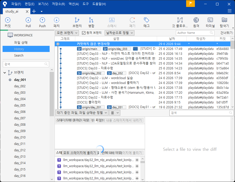Open the Explorer (탐색기) icon
This screenshot has width=235, height=182.
tap(224, 20)
